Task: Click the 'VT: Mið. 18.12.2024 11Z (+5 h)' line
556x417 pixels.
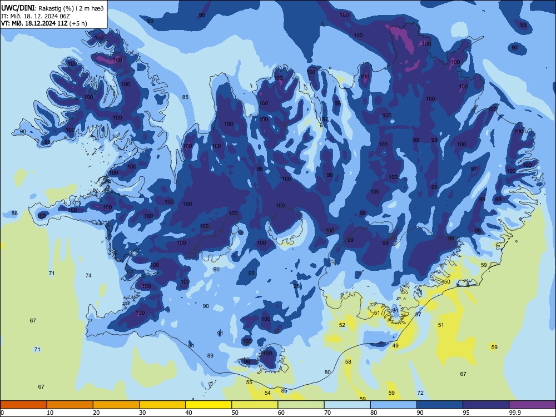Action: [x=44, y=23]
